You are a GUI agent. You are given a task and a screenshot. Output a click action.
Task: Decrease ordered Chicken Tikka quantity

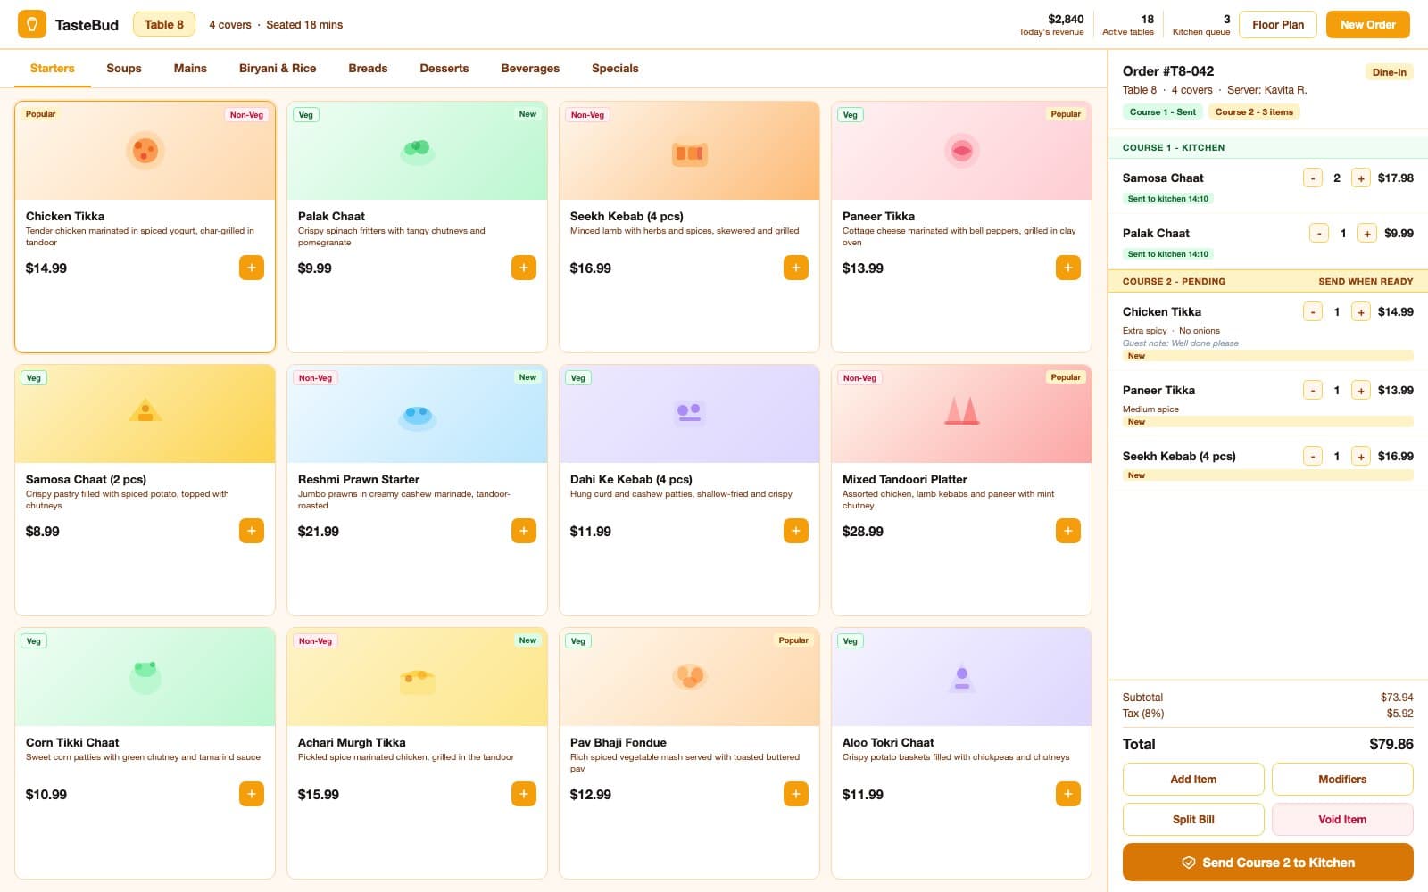(1312, 311)
